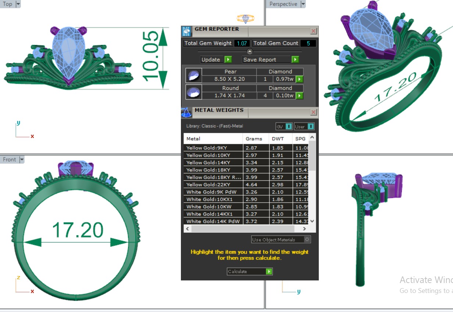Click the Metal Weights scale icon

(x=186, y=112)
